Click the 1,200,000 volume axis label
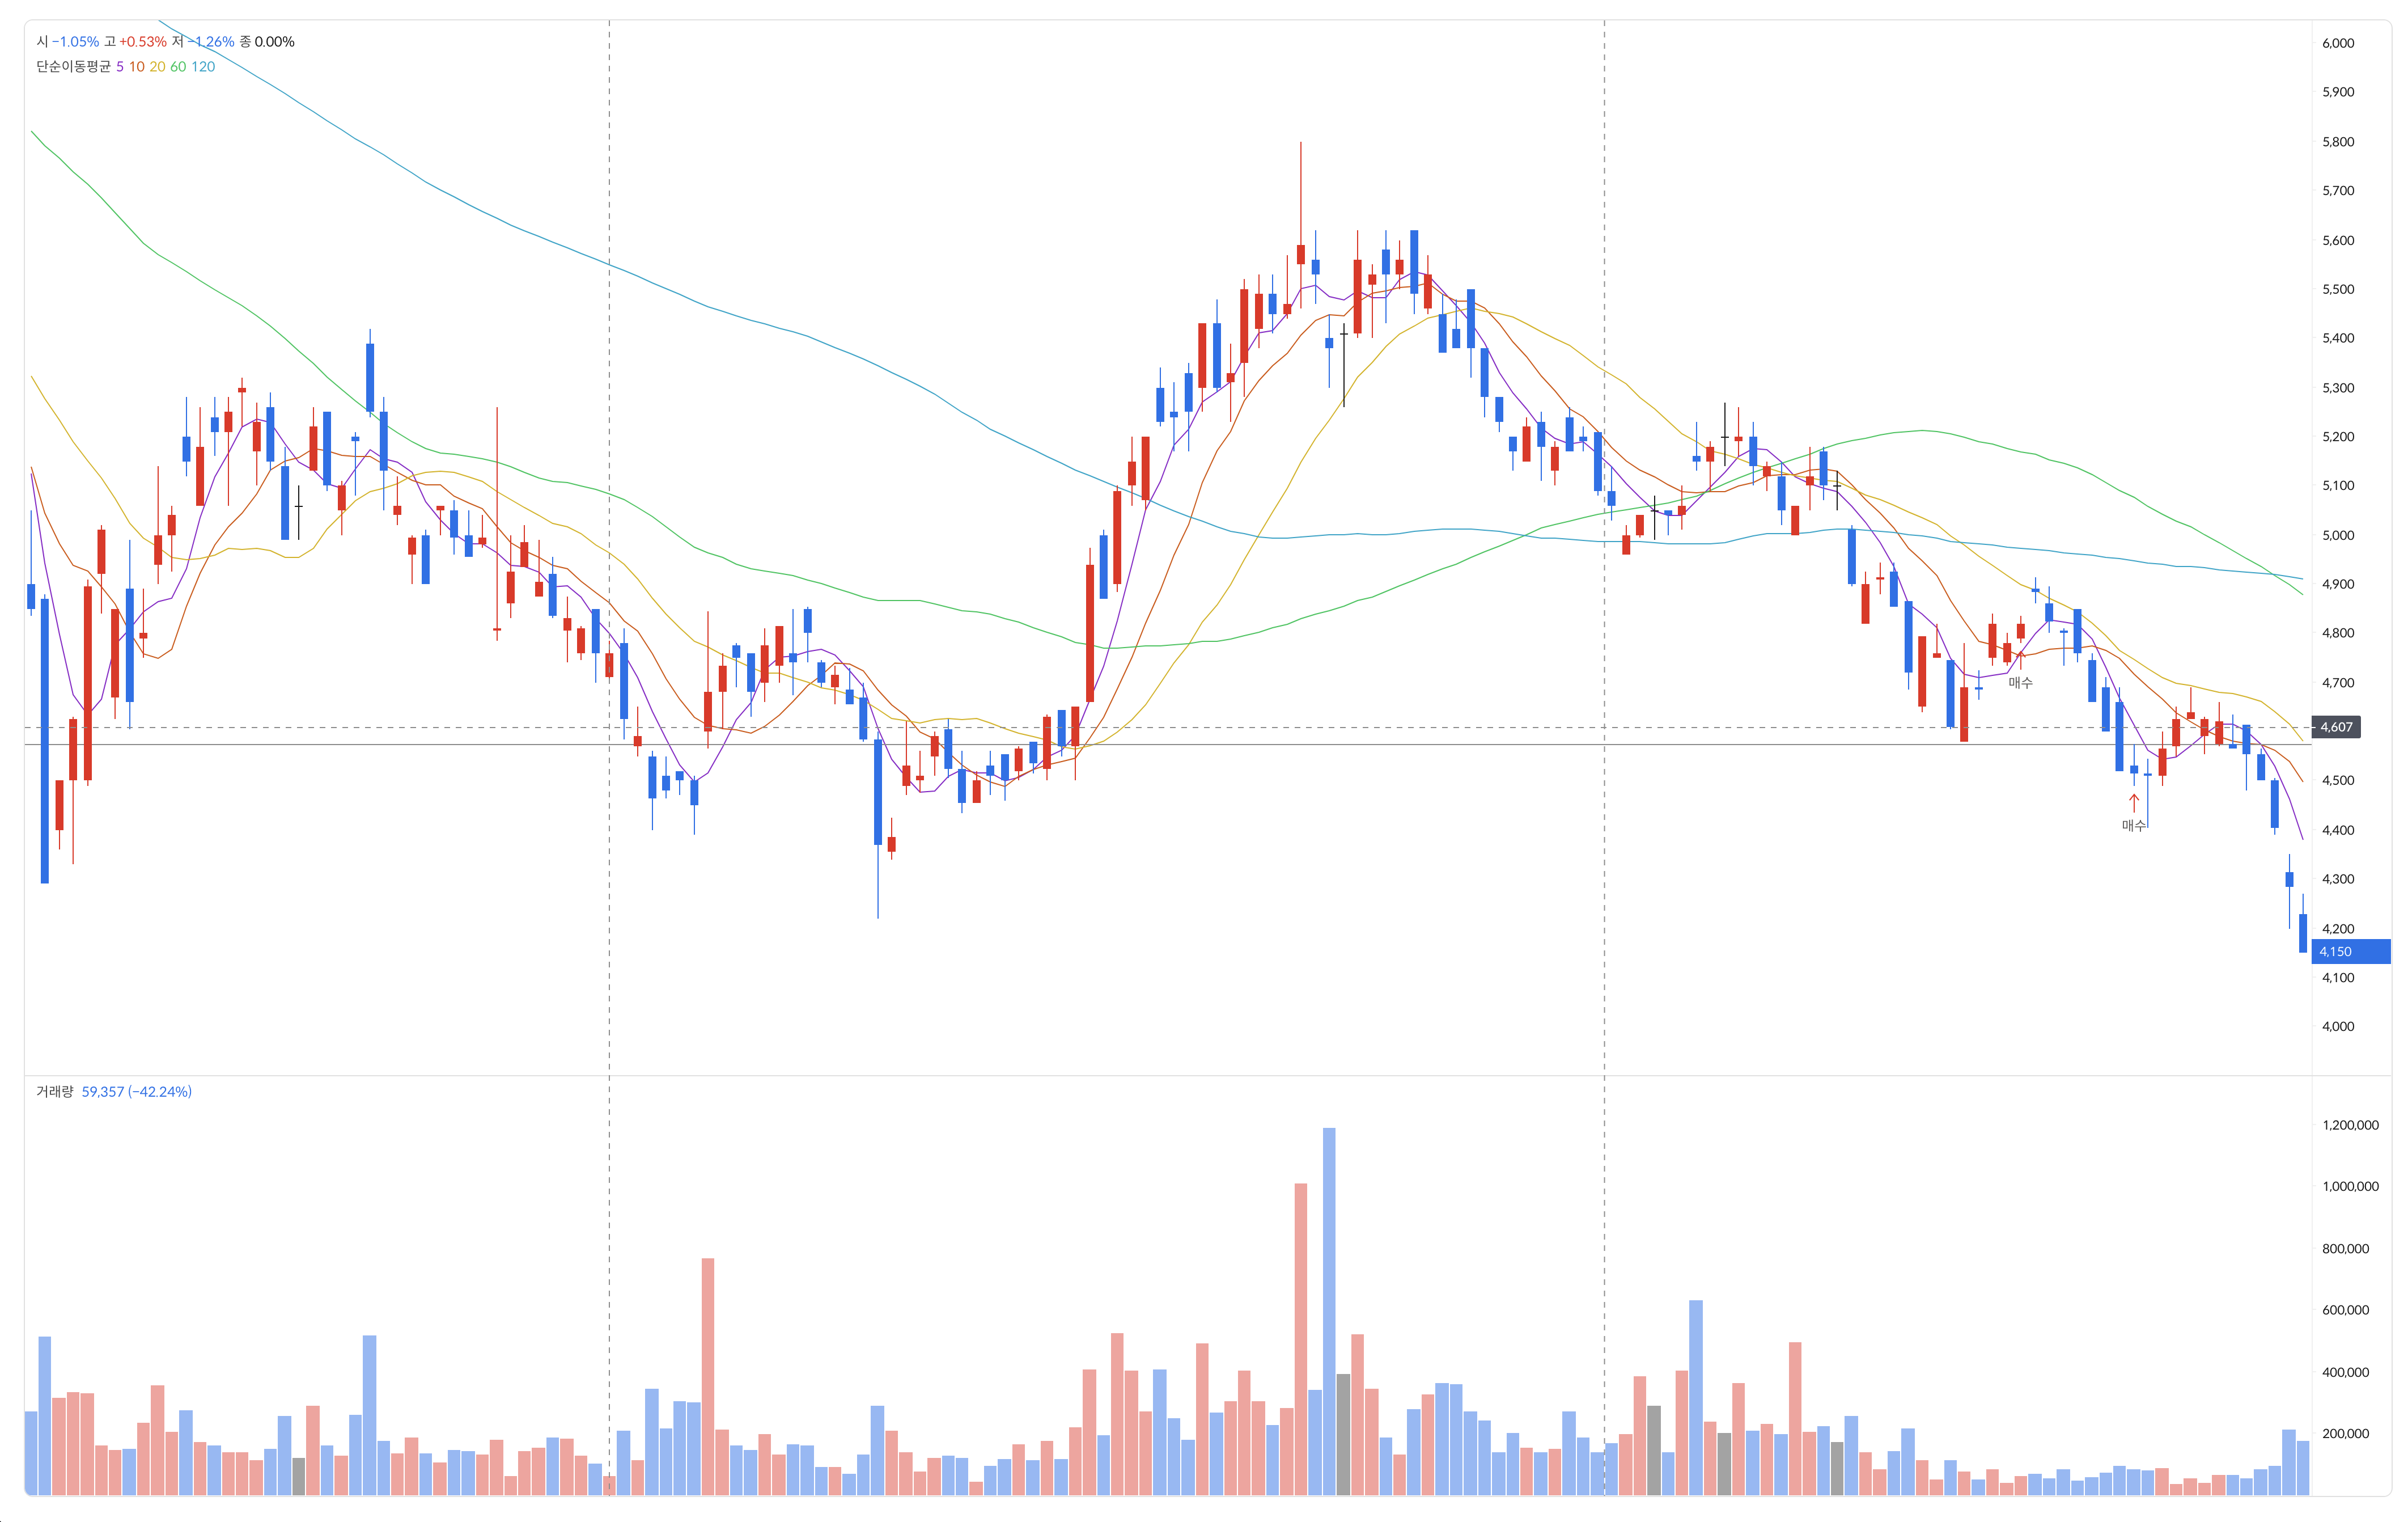This screenshot has height=1522, width=2408. point(2350,1126)
